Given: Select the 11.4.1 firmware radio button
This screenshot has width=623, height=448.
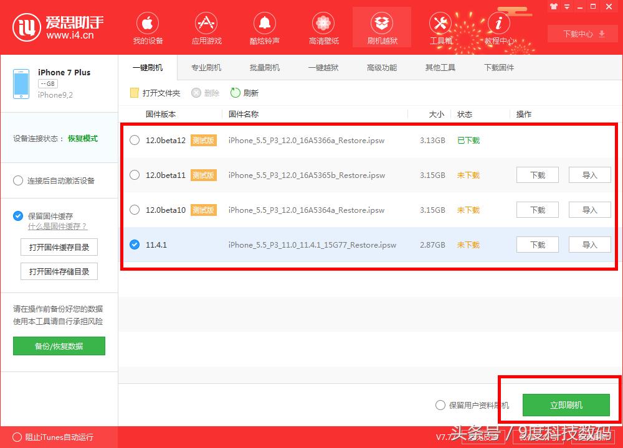Looking at the screenshot, I should [x=134, y=245].
